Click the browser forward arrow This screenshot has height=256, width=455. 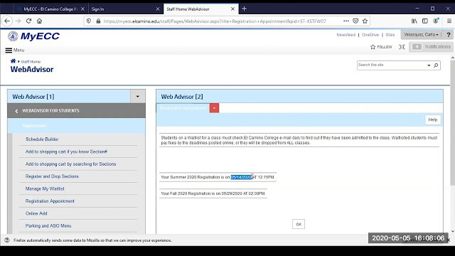pyautogui.click(x=18, y=21)
